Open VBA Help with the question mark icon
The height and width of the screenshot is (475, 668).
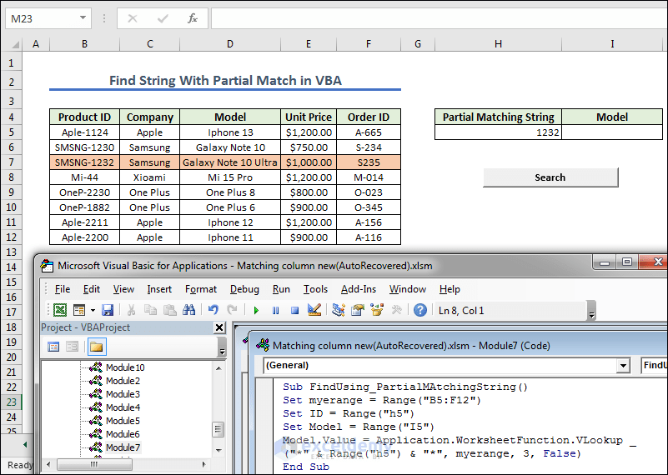420,310
